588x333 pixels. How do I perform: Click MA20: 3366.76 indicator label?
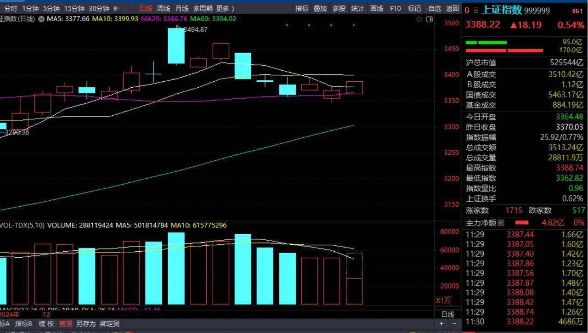(164, 19)
